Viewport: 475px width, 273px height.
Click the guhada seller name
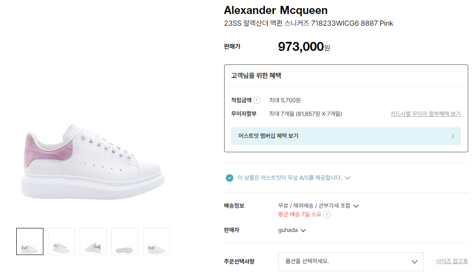click(x=288, y=230)
